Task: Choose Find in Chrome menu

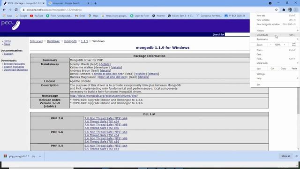Action: (x=275, y=59)
